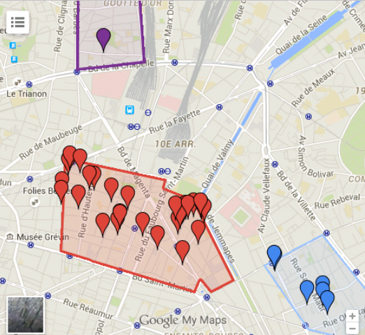This screenshot has height=335, width=365.
Task: Zoom in with the plus button
Action: [352, 316]
